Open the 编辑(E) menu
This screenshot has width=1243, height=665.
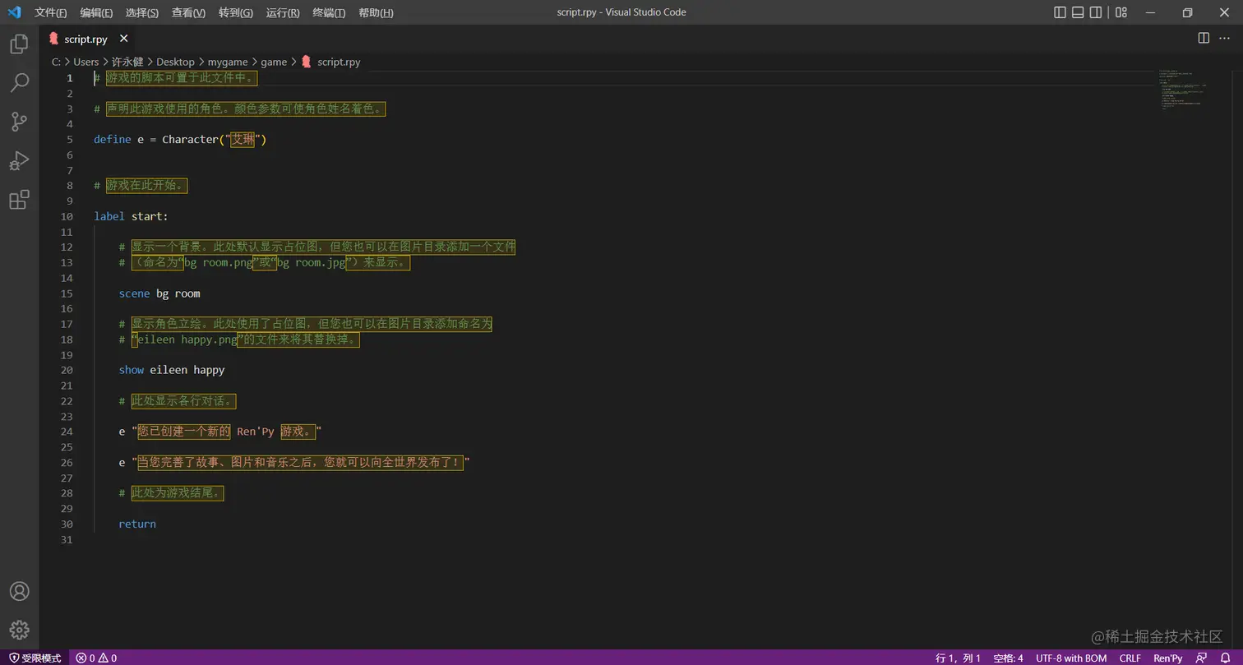pos(96,12)
